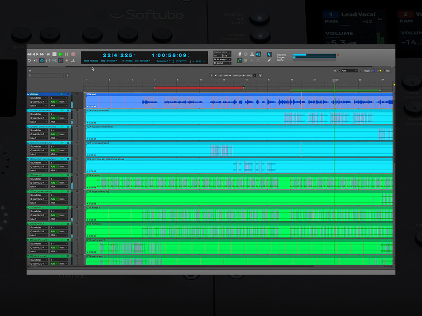Click the tempo slider in counter display
The image size is (422, 316).
point(181,62)
